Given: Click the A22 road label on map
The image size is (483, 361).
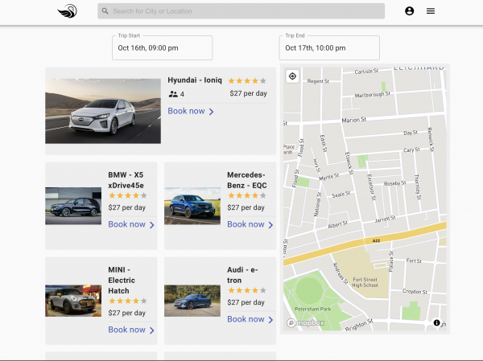Looking at the screenshot, I should (376, 240).
